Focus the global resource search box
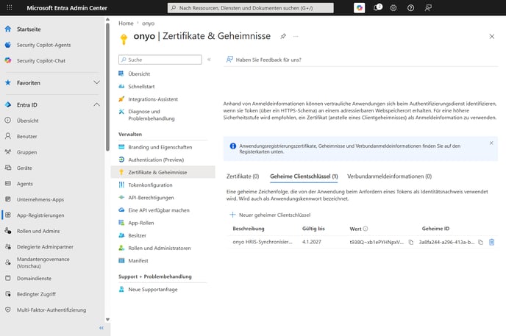The width and height of the screenshot is (506, 336). (251, 8)
